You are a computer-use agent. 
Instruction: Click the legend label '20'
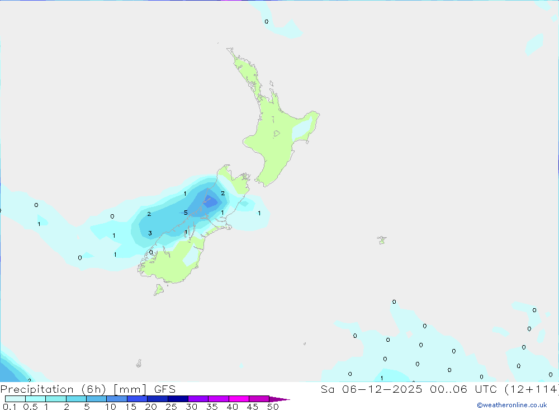pyautogui.click(x=151, y=407)
